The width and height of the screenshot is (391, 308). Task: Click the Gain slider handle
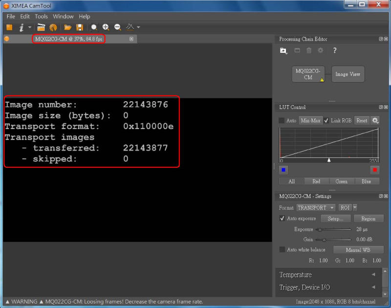tap(324, 240)
